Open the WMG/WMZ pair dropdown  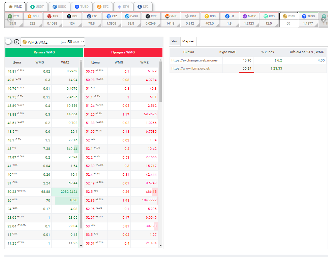53,42
